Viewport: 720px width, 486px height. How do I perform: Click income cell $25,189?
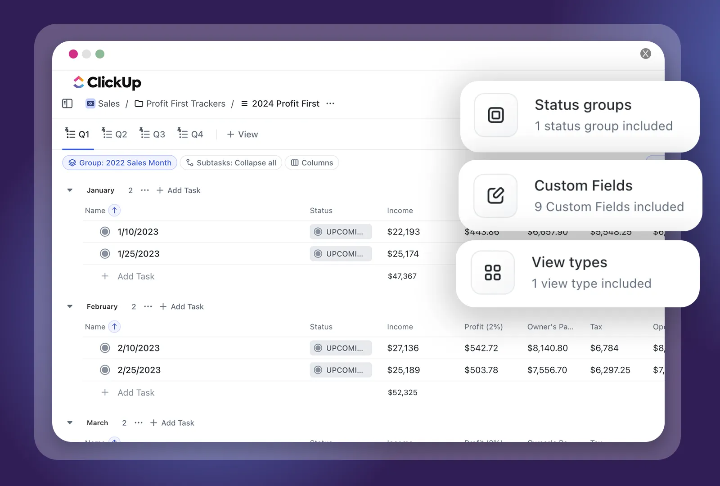click(x=403, y=370)
